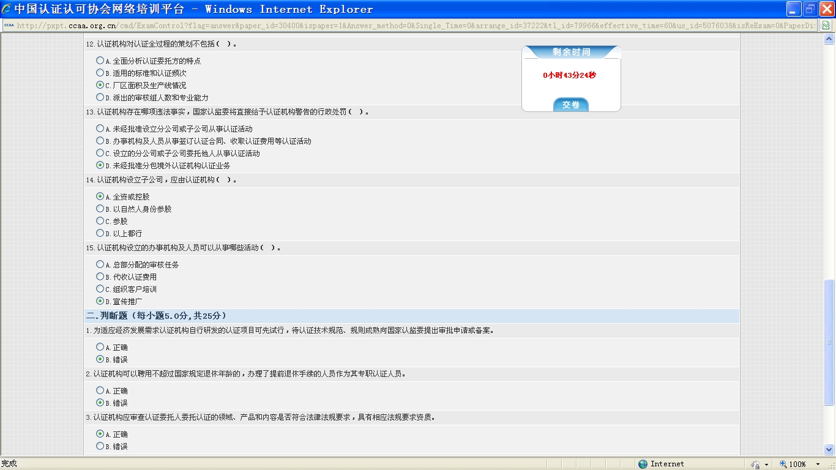Viewport: 836px width, 470px height.
Task: Choose 错误 for judgment question 2
Action: pyautogui.click(x=100, y=403)
